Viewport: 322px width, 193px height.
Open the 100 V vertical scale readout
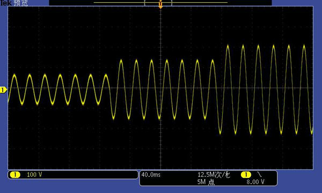click(34, 175)
